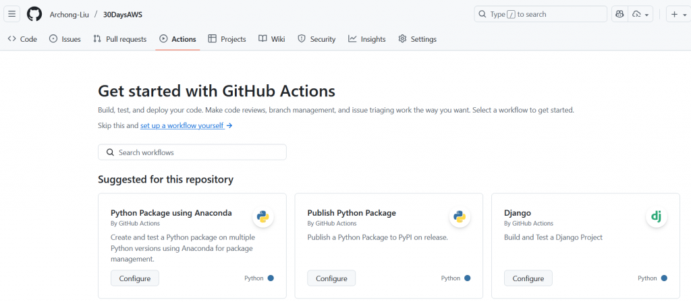
Task: Switch to the Code tab
Action: [x=22, y=39]
